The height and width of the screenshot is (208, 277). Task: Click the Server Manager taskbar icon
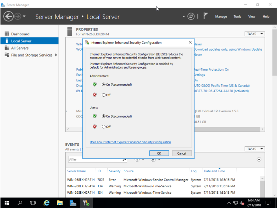[73, 203]
